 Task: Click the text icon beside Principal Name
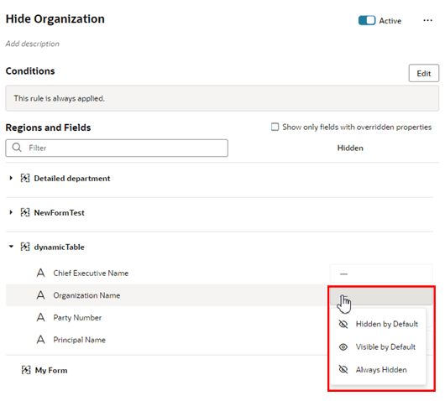point(40,340)
